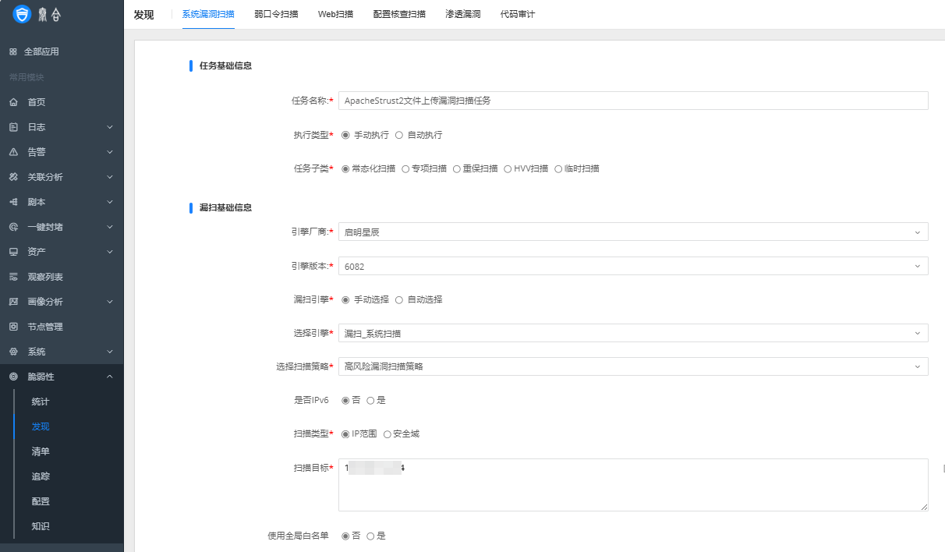Click the 节点管理 node management icon
Screen dimensions: 945x552
11,326
